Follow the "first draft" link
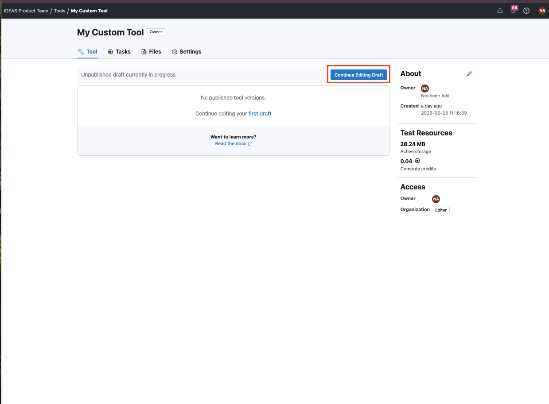Screen dimensions: 549x404 pos(260,114)
